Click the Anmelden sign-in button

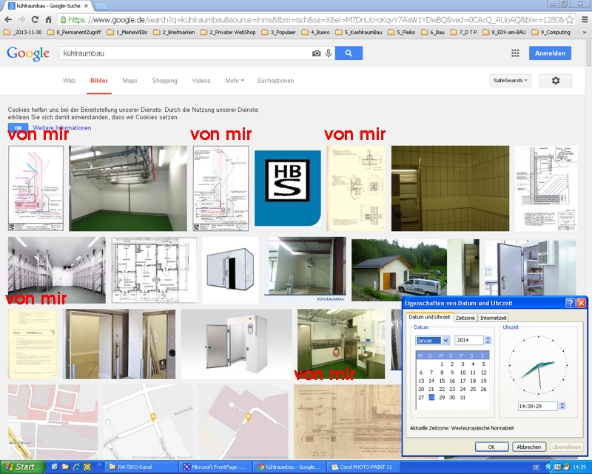click(x=550, y=53)
